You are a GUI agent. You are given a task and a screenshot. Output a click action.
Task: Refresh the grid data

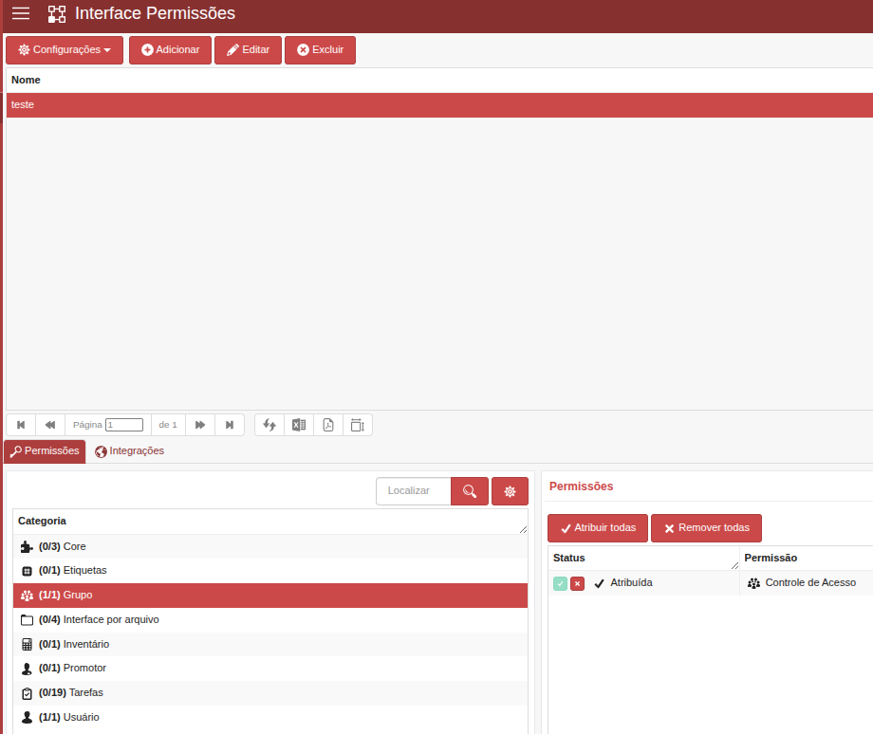coord(269,425)
